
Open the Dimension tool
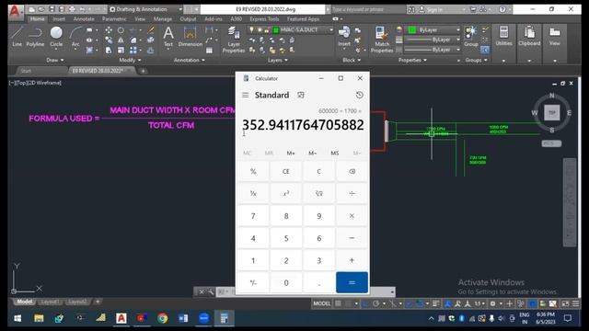191,37
